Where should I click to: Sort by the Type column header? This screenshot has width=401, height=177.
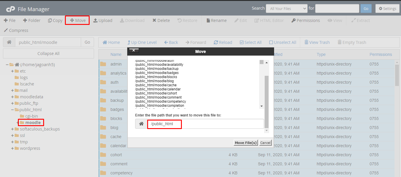tap(321, 54)
